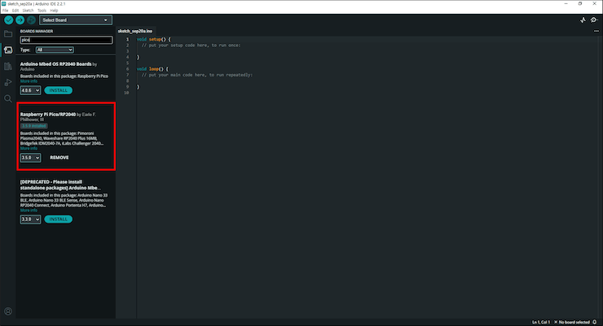603x326 pixels.
Task: Open the Boards Manager sidebar icon
Action: (x=8, y=50)
